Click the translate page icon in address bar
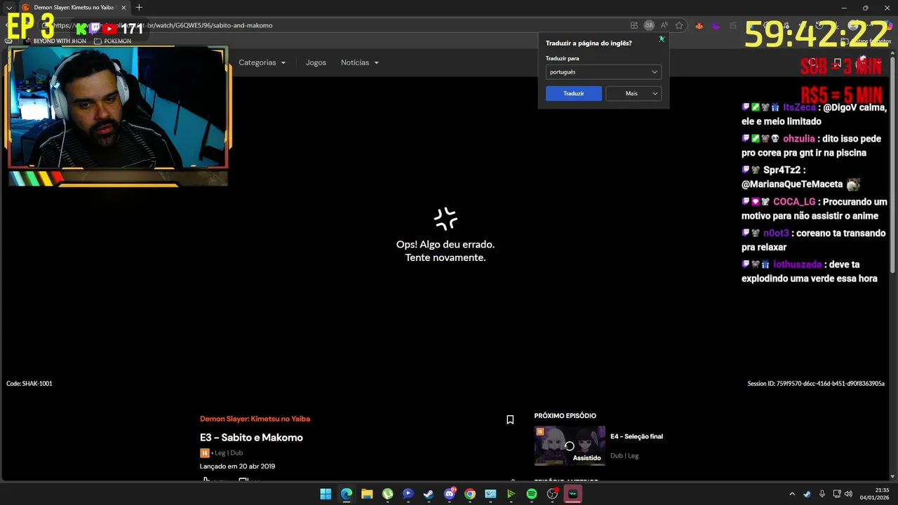 tap(649, 25)
